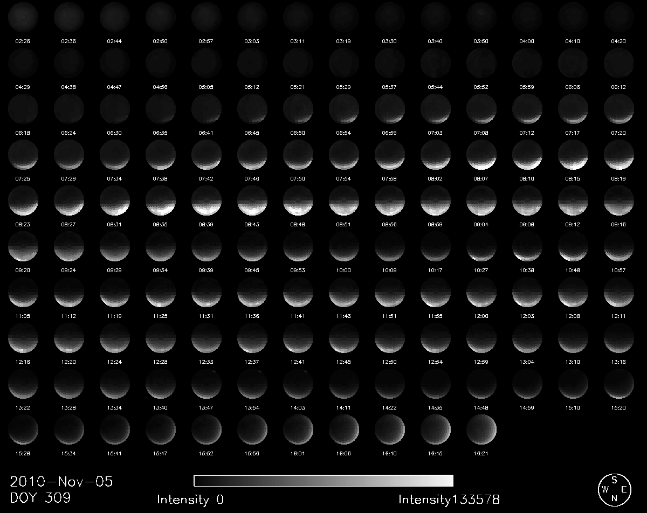Open the disc image labeled 07:25

tap(23, 154)
